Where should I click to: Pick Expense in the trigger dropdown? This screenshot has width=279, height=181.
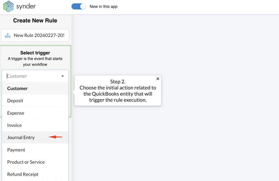pyautogui.click(x=16, y=113)
